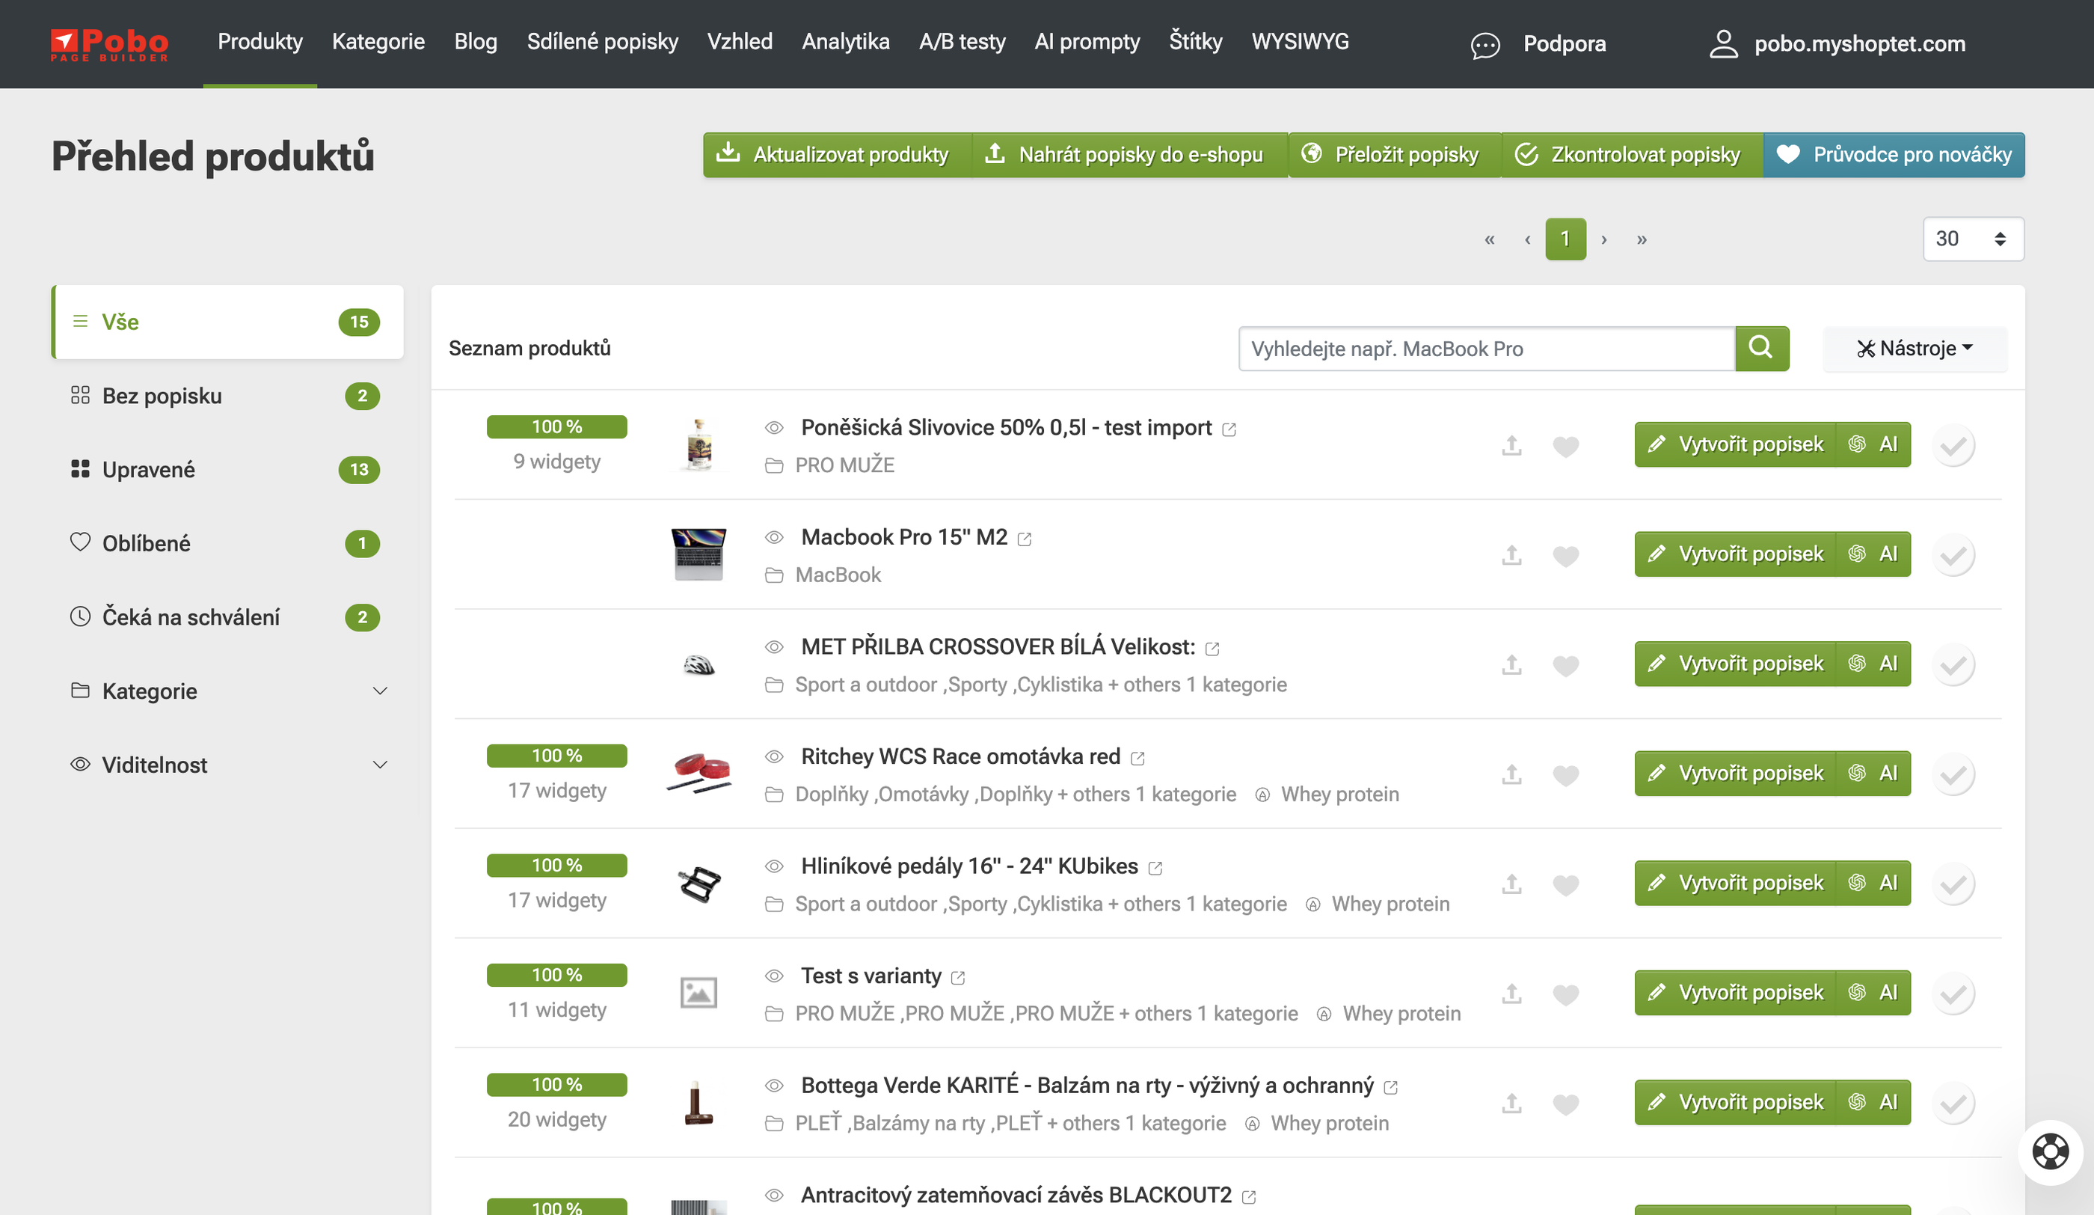Screen dimensions: 2094x1215
Task: Open the Blog top menu
Action: pyautogui.click(x=476, y=42)
